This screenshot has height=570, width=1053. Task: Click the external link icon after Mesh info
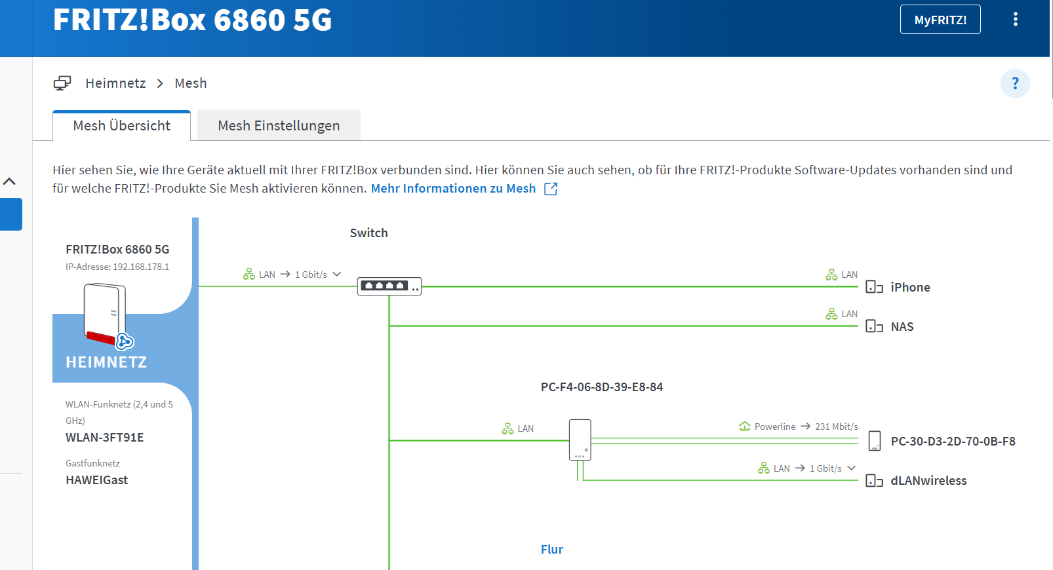pos(551,189)
